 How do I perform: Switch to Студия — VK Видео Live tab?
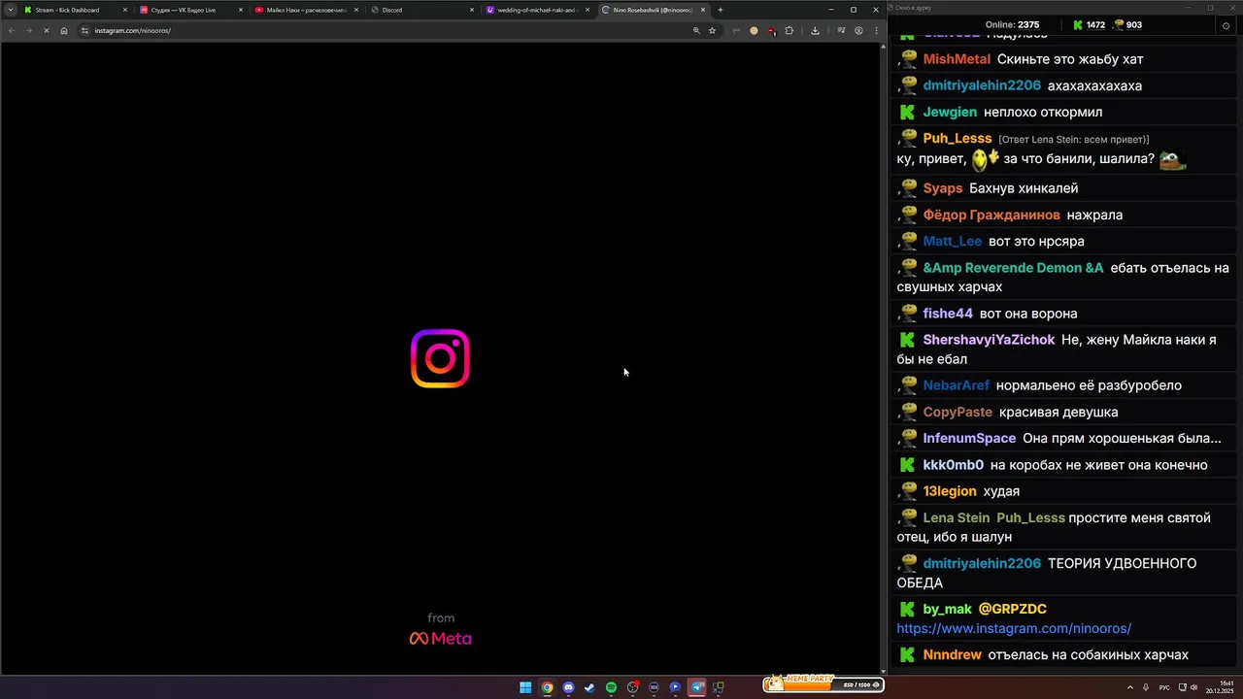click(189, 10)
